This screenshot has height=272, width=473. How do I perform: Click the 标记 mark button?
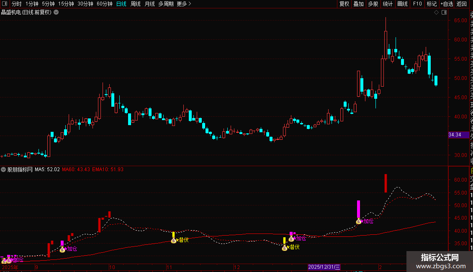pyautogui.click(x=432, y=4)
